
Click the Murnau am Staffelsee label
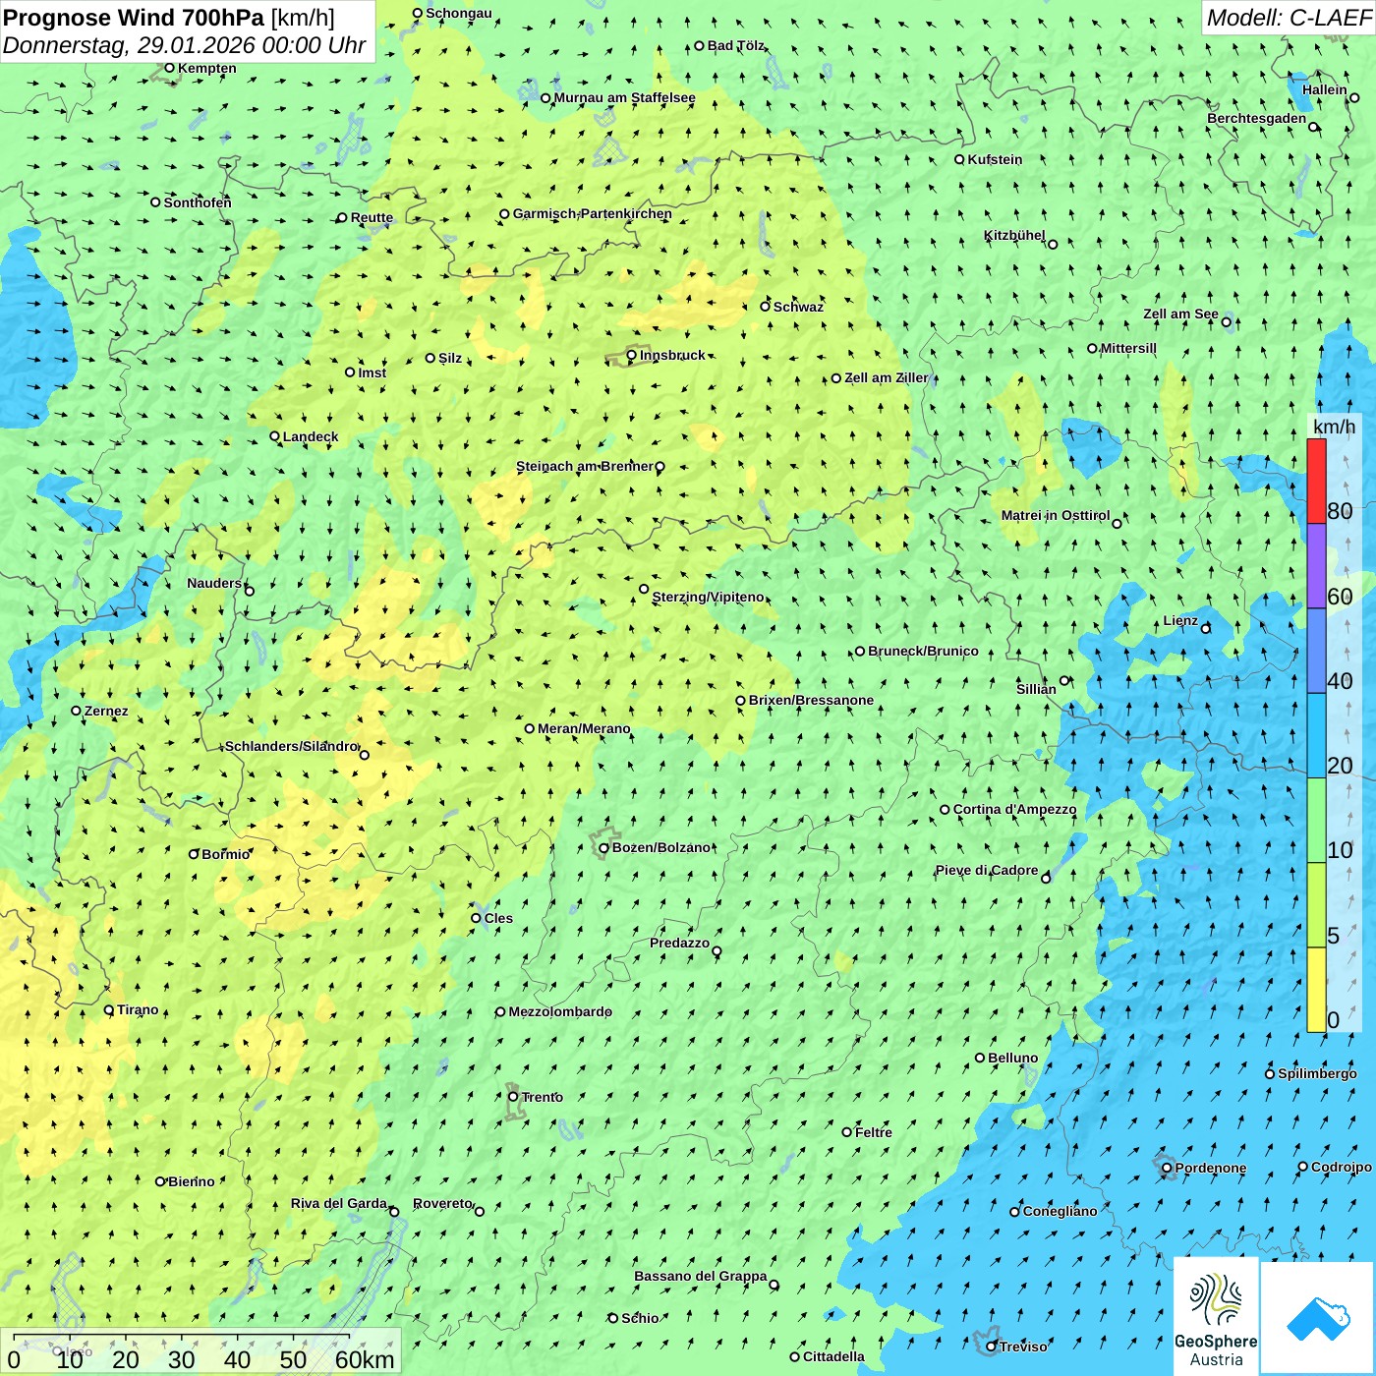coord(625,97)
